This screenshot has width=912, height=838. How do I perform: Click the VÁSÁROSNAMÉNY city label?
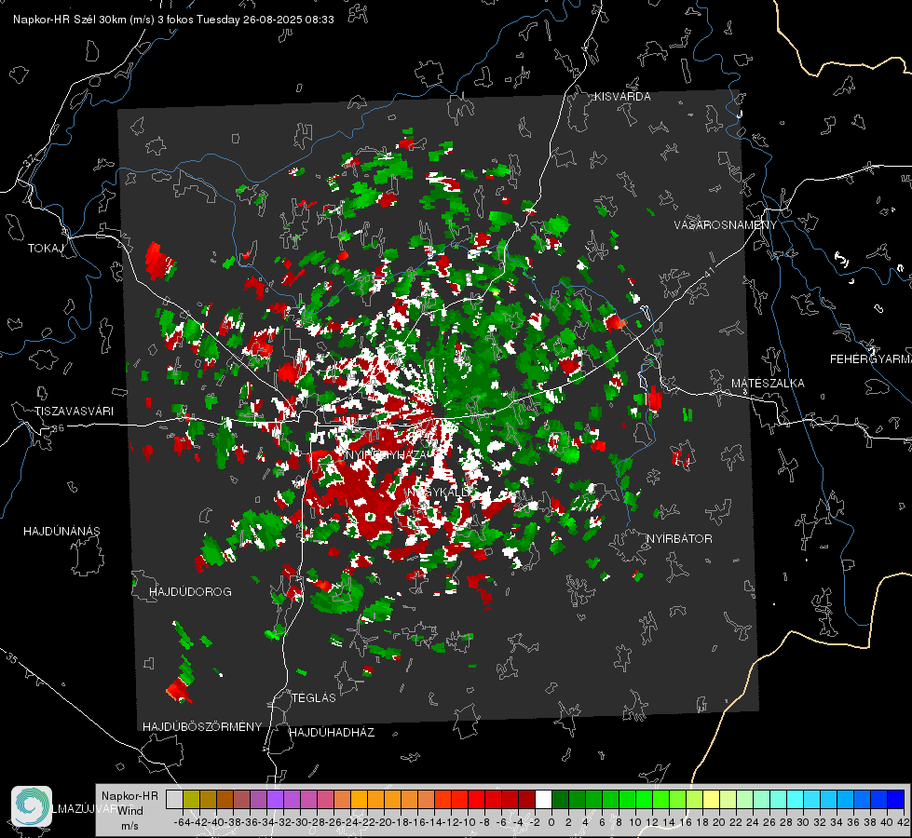(x=726, y=225)
